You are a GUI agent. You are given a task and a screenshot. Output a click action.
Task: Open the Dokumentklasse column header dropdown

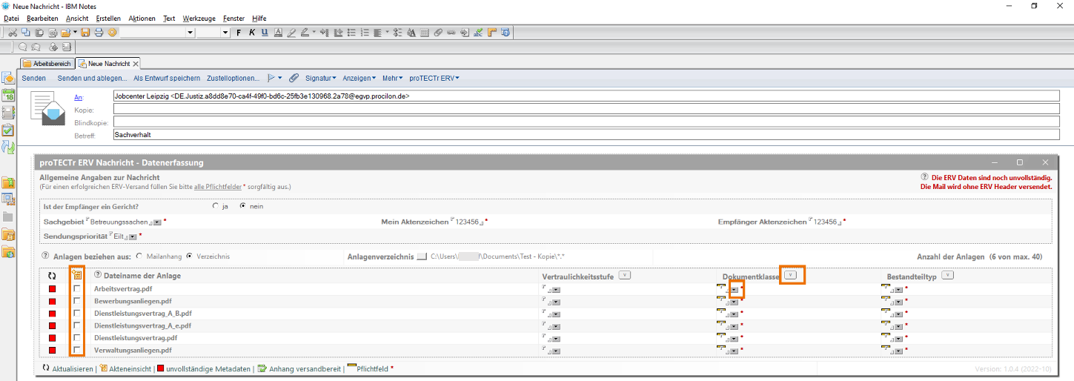click(x=791, y=275)
